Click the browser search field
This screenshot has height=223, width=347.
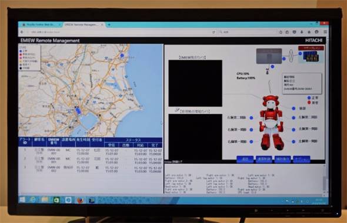pyautogui.click(x=247, y=32)
